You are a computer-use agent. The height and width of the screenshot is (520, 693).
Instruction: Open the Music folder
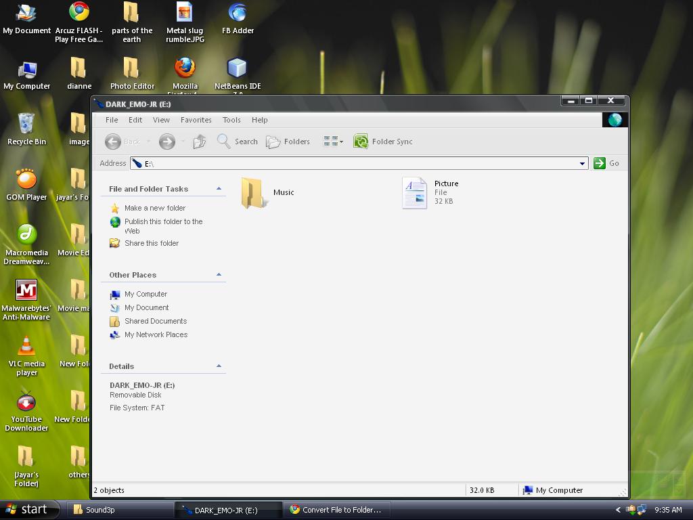[254, 192]
